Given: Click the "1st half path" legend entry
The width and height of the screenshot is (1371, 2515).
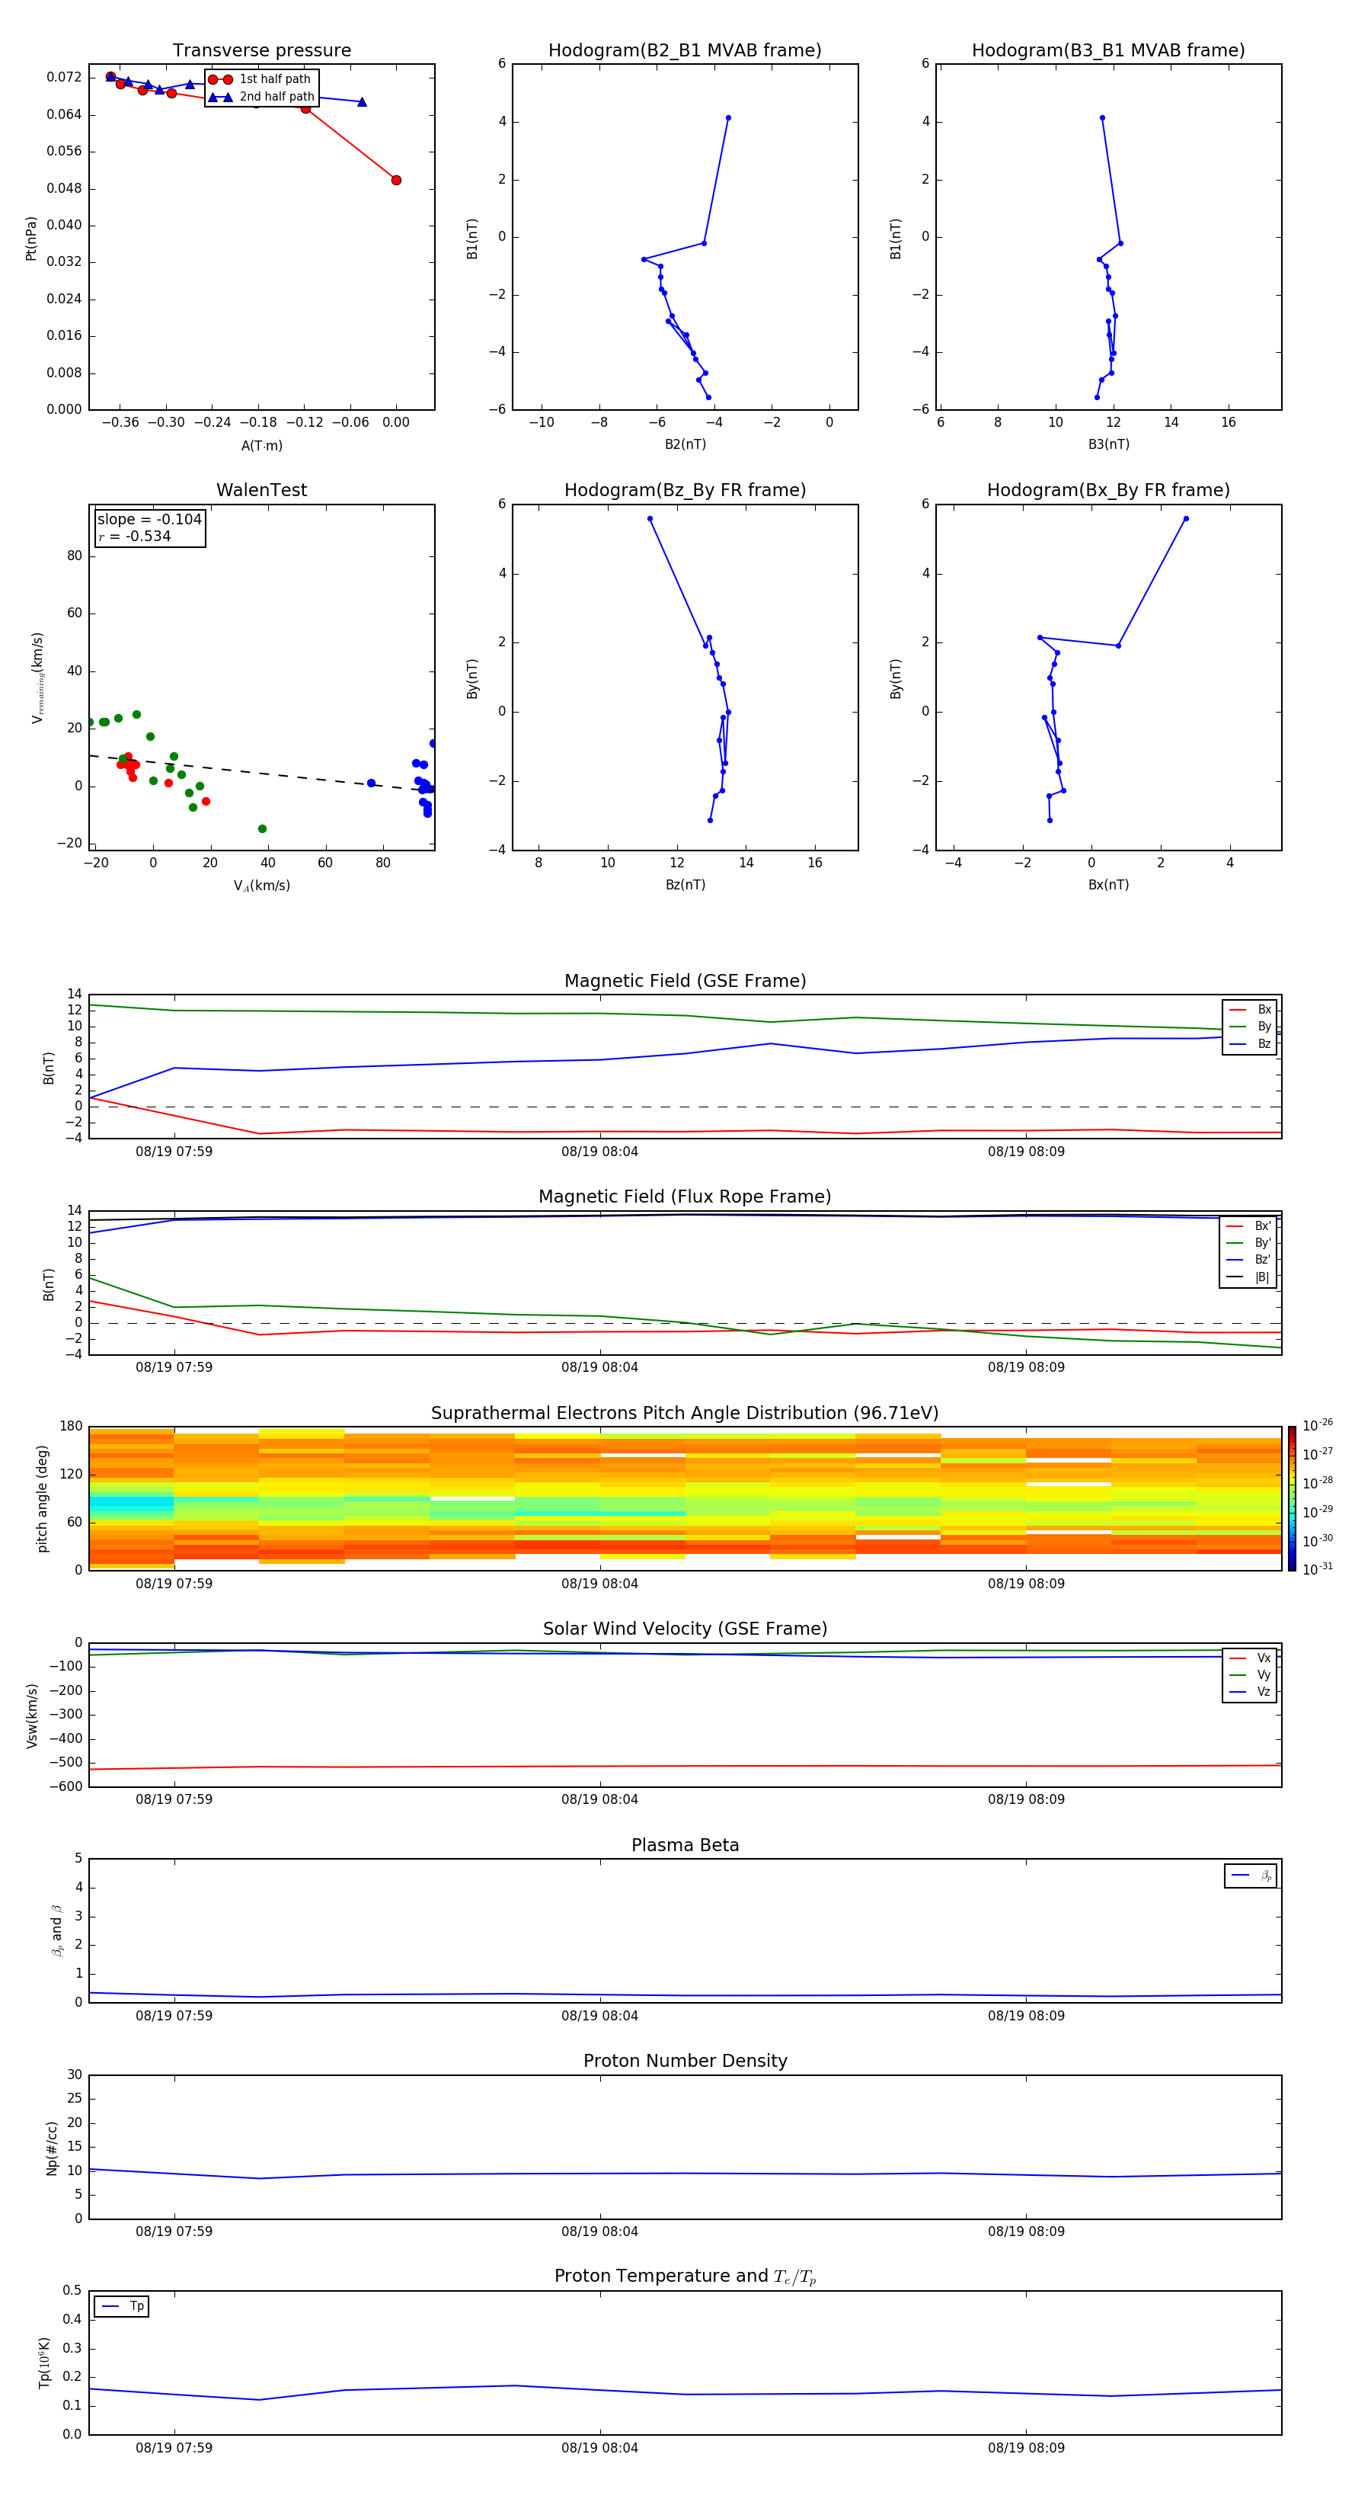Looking at the screenshot, I should click(x=261, y=80).
